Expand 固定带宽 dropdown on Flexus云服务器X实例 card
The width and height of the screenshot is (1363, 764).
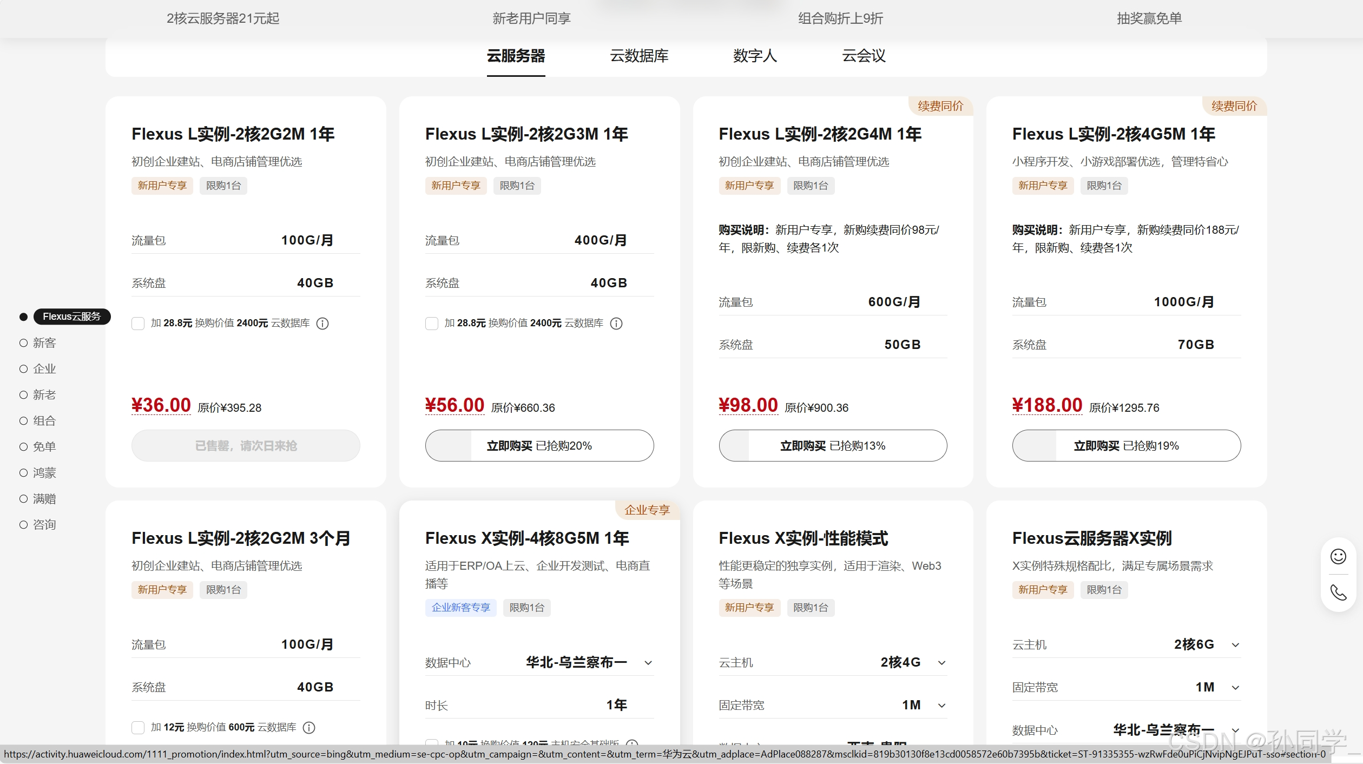click(1235, 688)
